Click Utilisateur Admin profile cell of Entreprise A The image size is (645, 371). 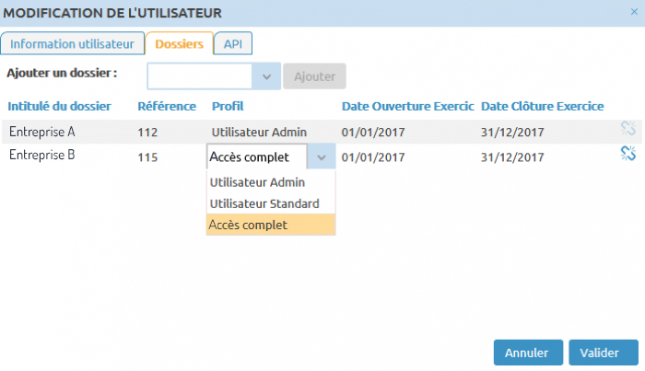click(x=259, y=133)
